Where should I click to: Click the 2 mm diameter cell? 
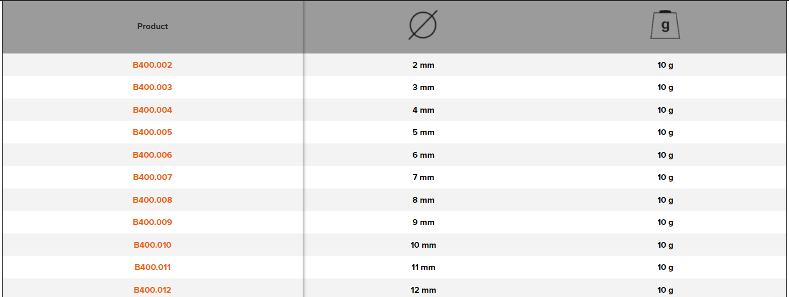[423, 65]
